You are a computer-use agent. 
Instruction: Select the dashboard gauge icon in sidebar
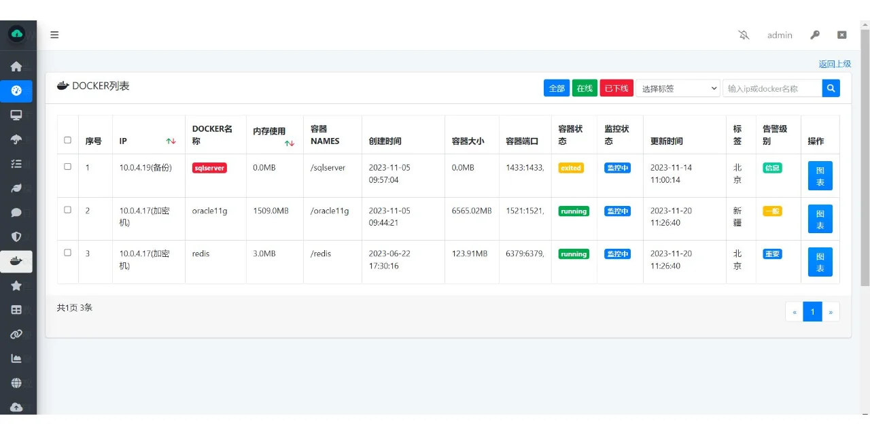18,90
